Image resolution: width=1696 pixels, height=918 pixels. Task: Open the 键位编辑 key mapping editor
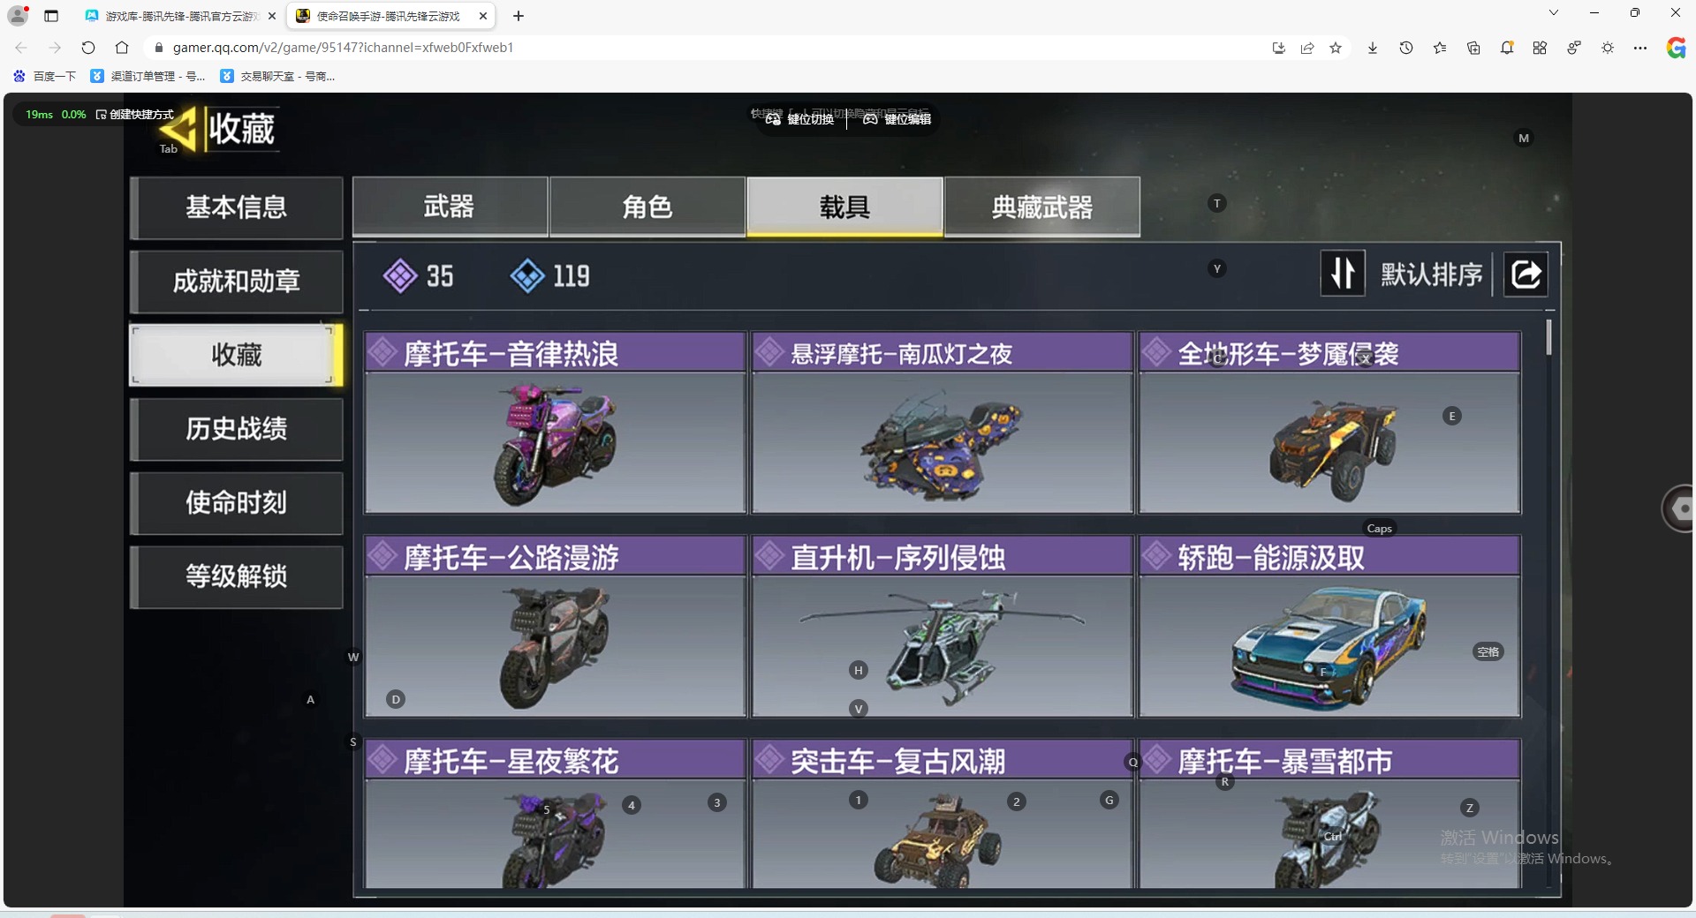[x=897, y=119]
